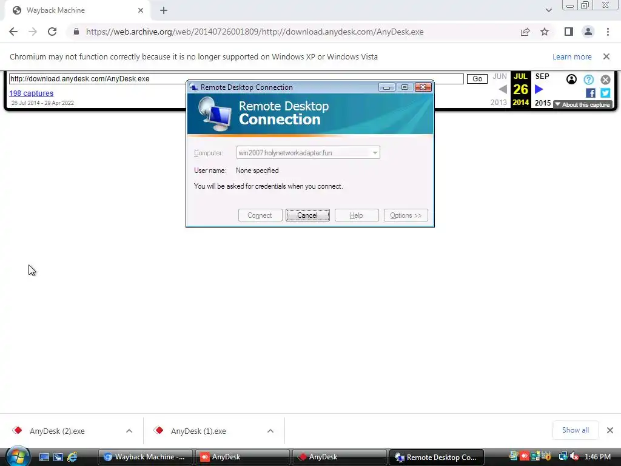Select year 2015 in Wayback toolbar
Screen dimensions: 621x466
[543, 103]
